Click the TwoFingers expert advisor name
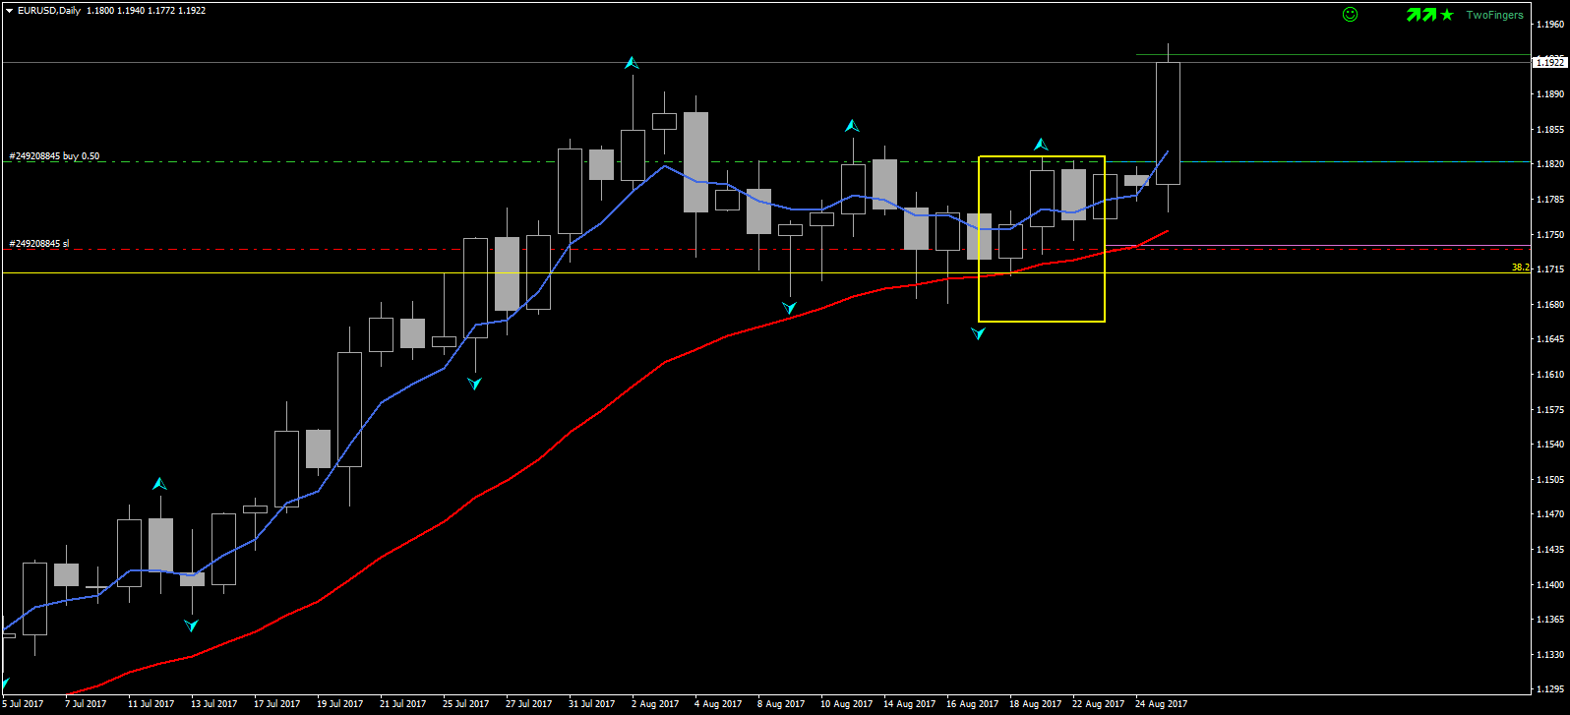The width and height of the screenshot is (1570, 715). pyautogui.click(x=1494, y=15)
